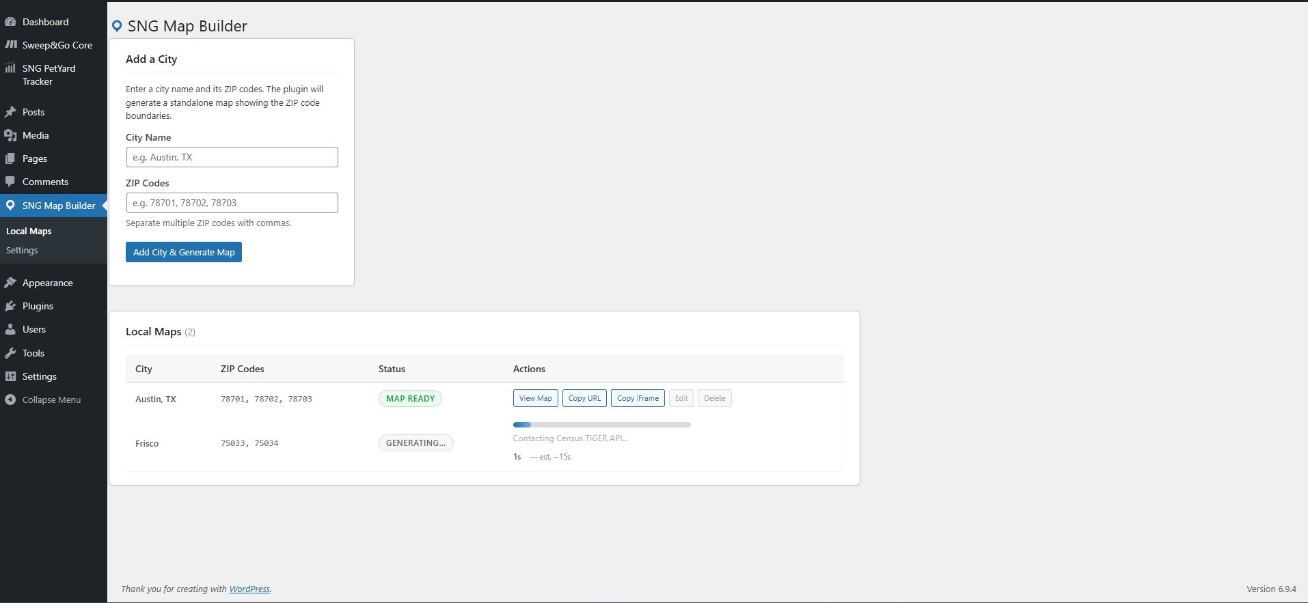The height and width of the screenshot is (603, 1308).
Task: Click the Posts pushpin icon
Action: tap(10, 112)
